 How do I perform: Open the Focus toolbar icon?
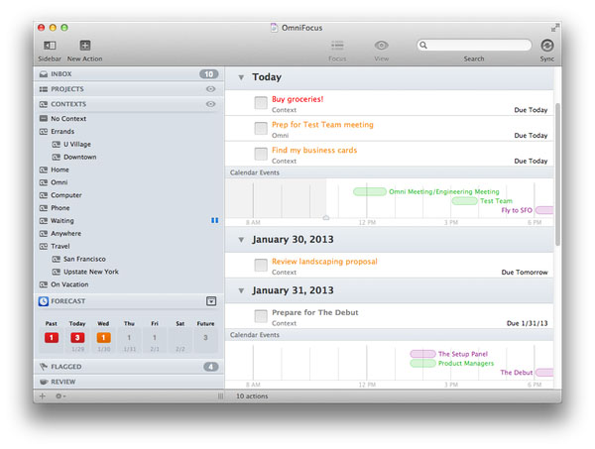[x=337, y=46]
